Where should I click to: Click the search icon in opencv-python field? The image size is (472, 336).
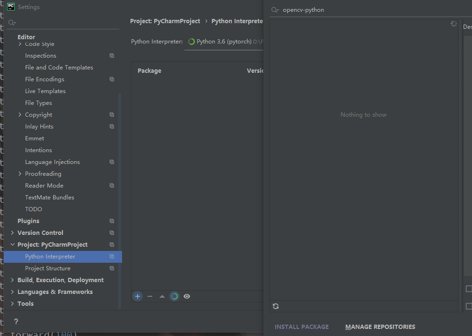275,10
